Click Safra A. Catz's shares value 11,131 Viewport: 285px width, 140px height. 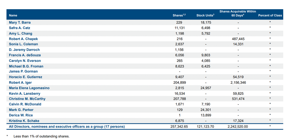pyautogui.click(x=179, y=28)
